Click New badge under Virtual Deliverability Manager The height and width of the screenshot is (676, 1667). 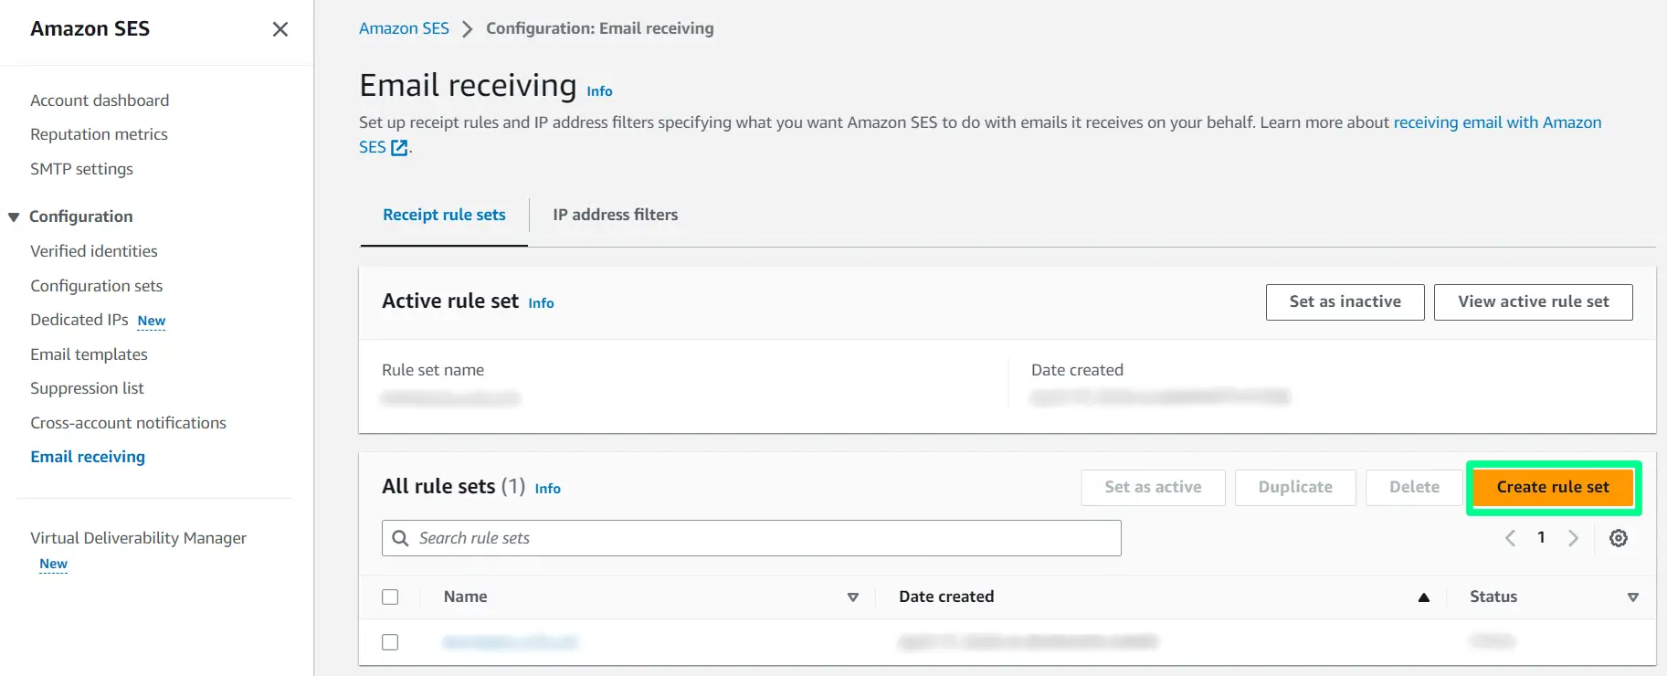(x=53, y=565)
